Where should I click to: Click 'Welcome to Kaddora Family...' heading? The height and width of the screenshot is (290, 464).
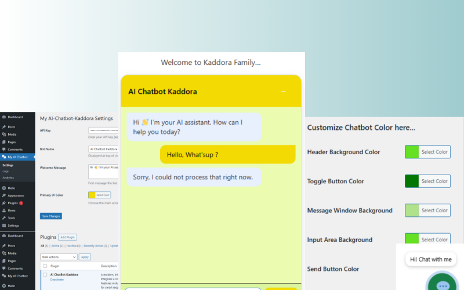(211, 63)
